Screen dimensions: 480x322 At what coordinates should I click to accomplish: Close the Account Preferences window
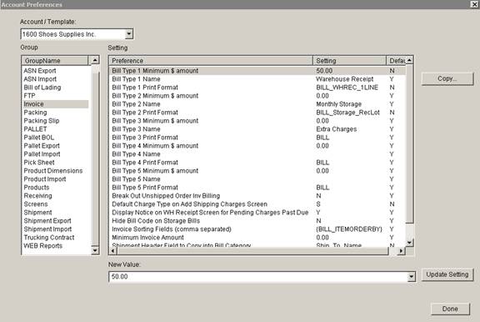point(474,4)
